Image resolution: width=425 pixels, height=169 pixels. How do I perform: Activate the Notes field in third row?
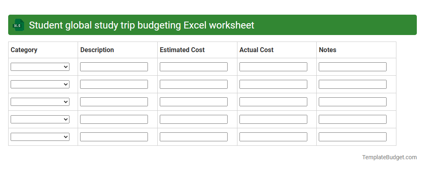(353, 102)
